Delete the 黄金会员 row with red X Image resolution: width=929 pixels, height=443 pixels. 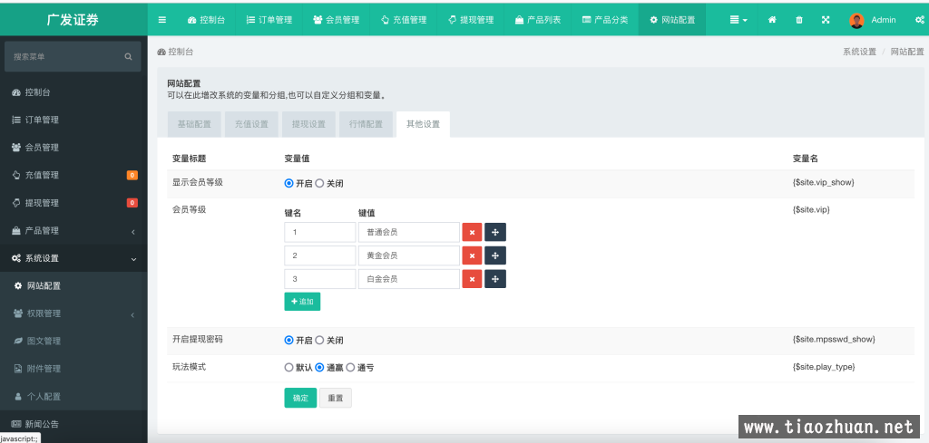pos(472,255)
